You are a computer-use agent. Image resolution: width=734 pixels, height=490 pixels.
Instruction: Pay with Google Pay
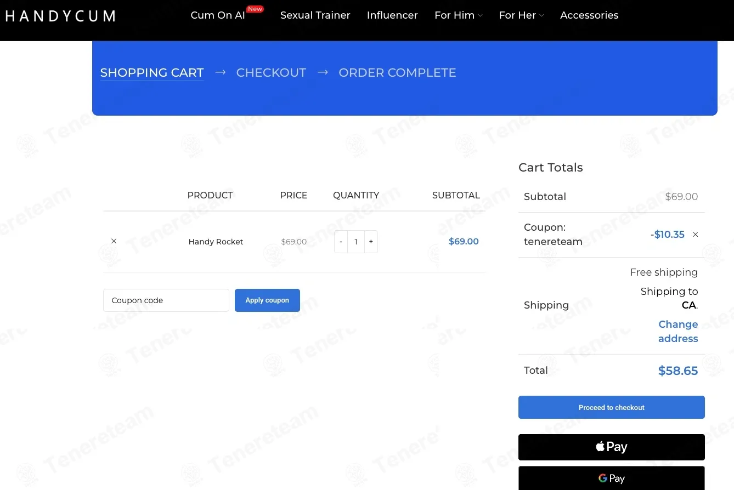[612, 478]
